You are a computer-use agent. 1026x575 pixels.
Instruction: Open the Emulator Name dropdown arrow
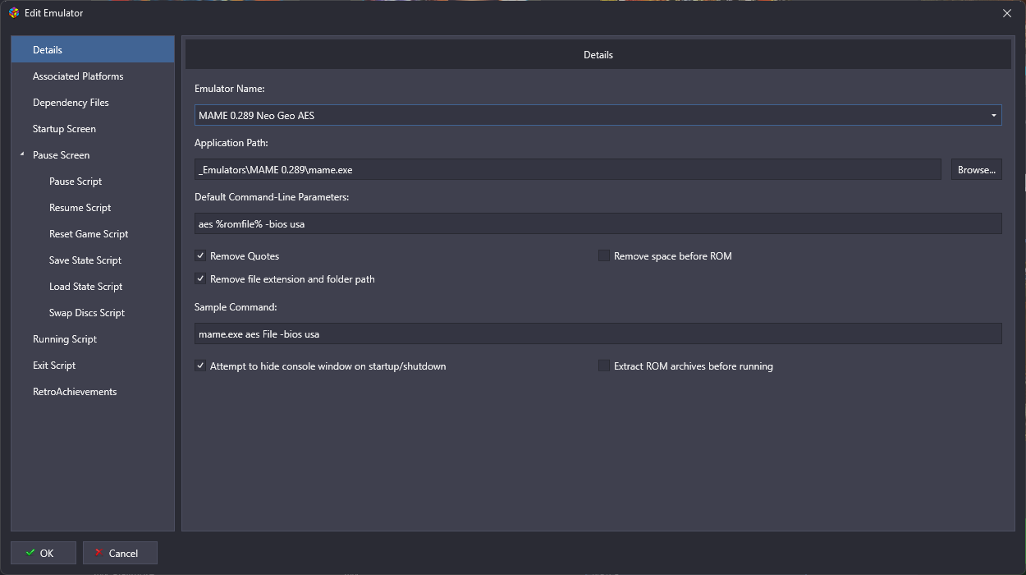click(994, 116)
